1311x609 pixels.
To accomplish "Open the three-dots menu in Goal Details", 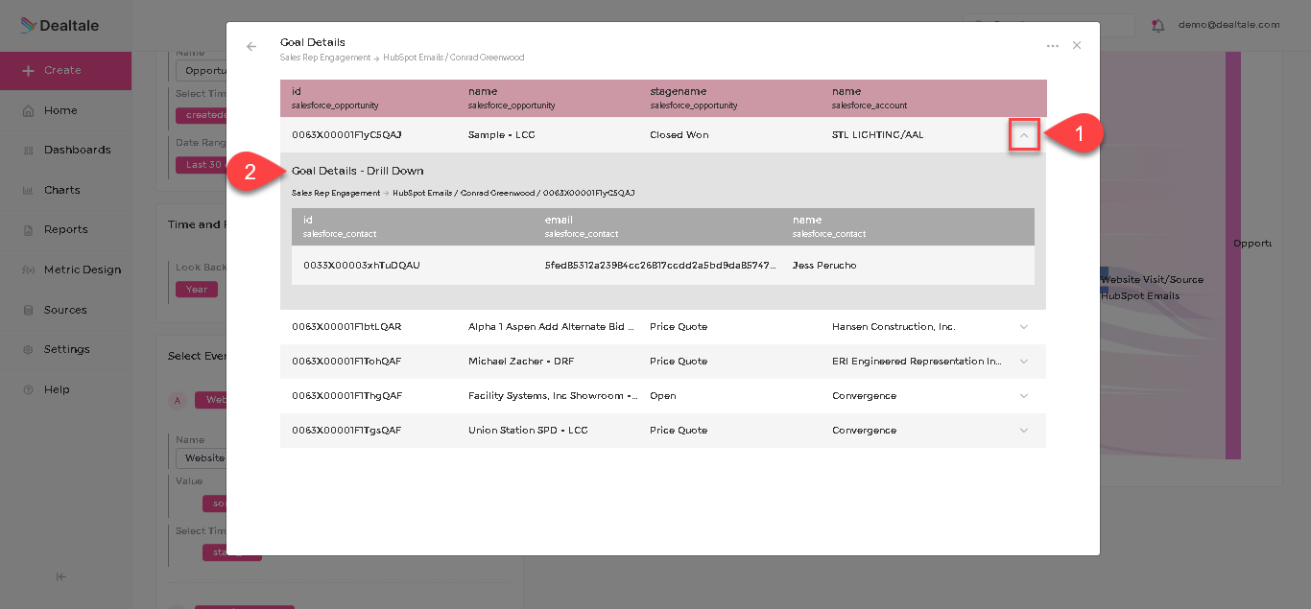I will coord(1053,46).
